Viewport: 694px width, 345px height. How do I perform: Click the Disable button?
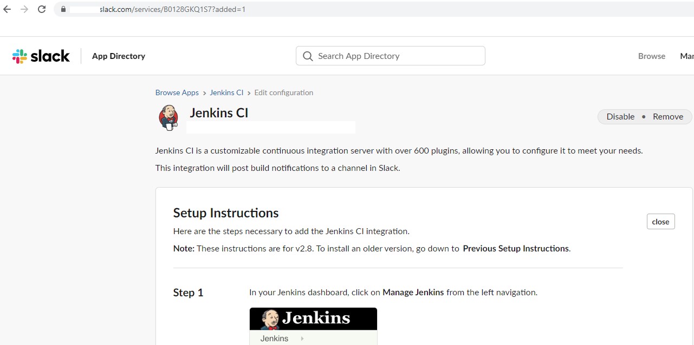pos(620,116)
